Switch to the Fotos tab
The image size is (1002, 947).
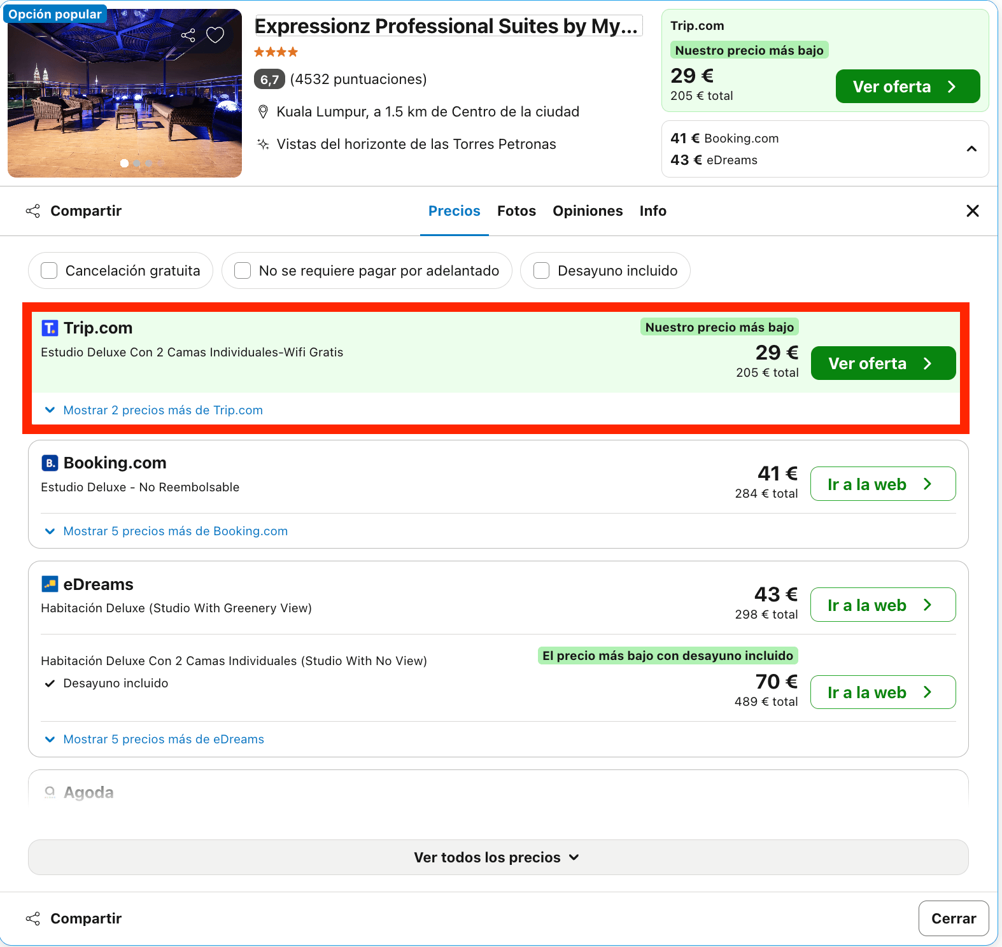(517, 211)
